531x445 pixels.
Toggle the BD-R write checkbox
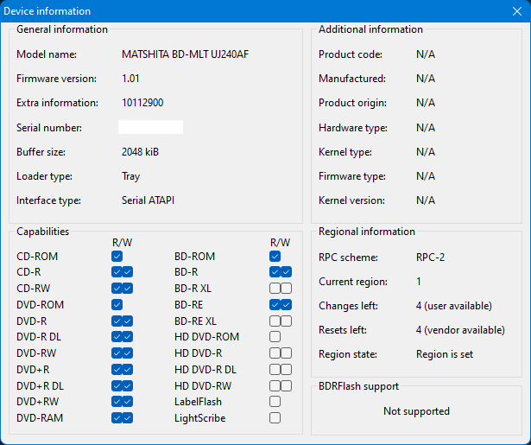[286, 272]
